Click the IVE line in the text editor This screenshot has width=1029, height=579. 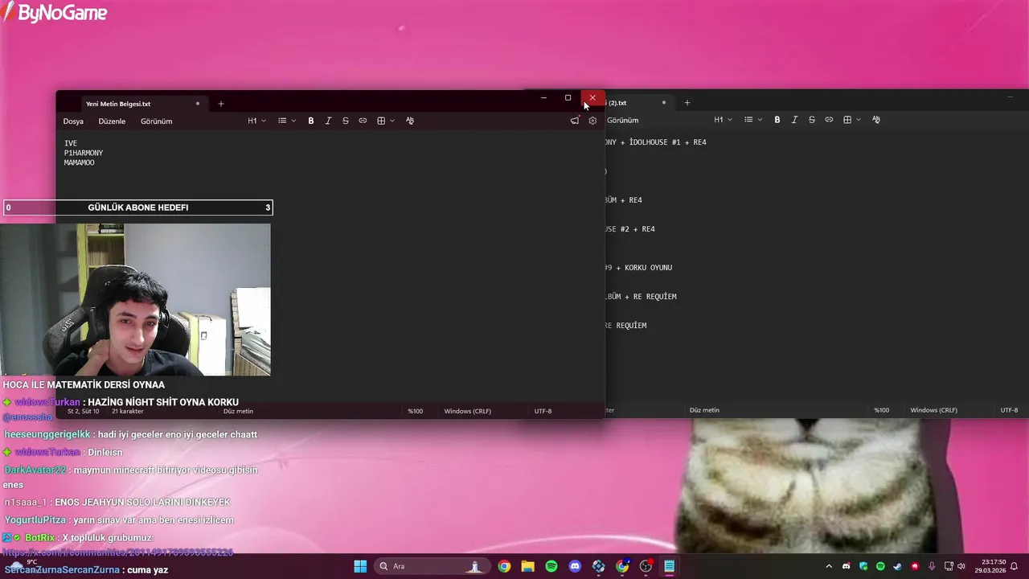pos(71,143)
